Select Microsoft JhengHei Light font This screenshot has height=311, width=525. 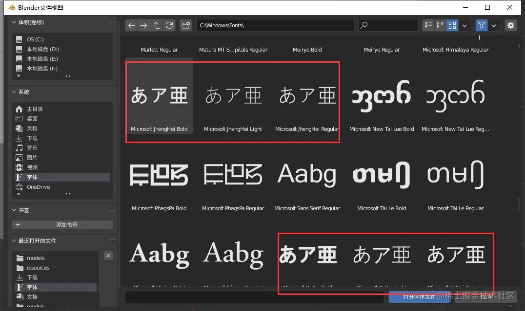pos(233,96)
